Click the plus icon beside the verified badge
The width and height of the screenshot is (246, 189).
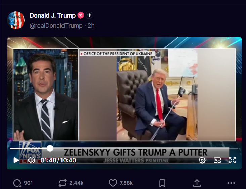[89, 15]
